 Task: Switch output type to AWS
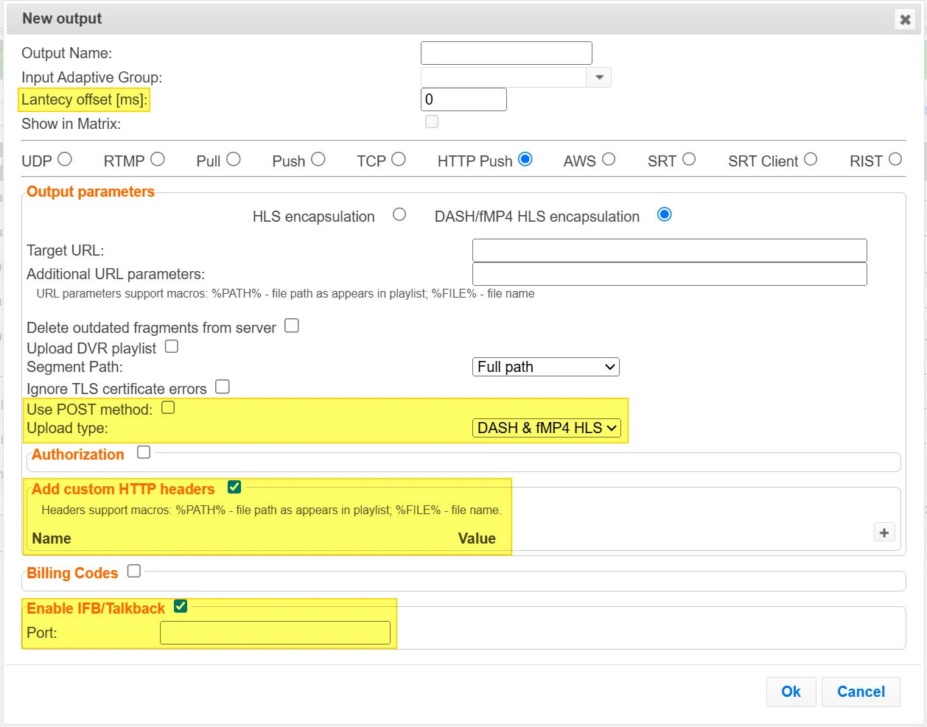click(x=609, y=159)
